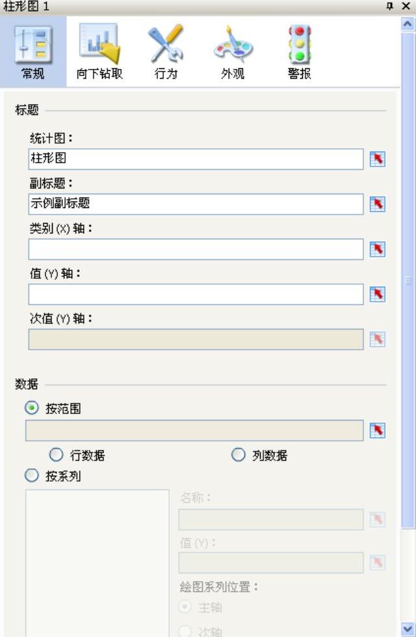Pin the 柱形图 1 panel

(390, 6)
